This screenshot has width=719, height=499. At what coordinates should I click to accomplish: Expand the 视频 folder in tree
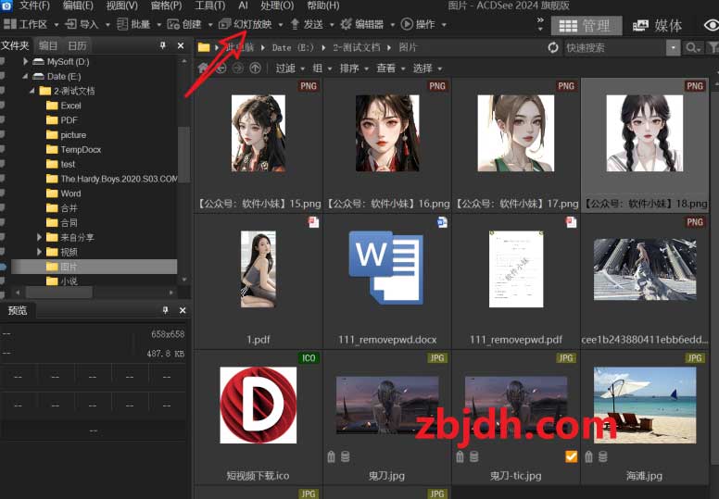pos(40,252)
